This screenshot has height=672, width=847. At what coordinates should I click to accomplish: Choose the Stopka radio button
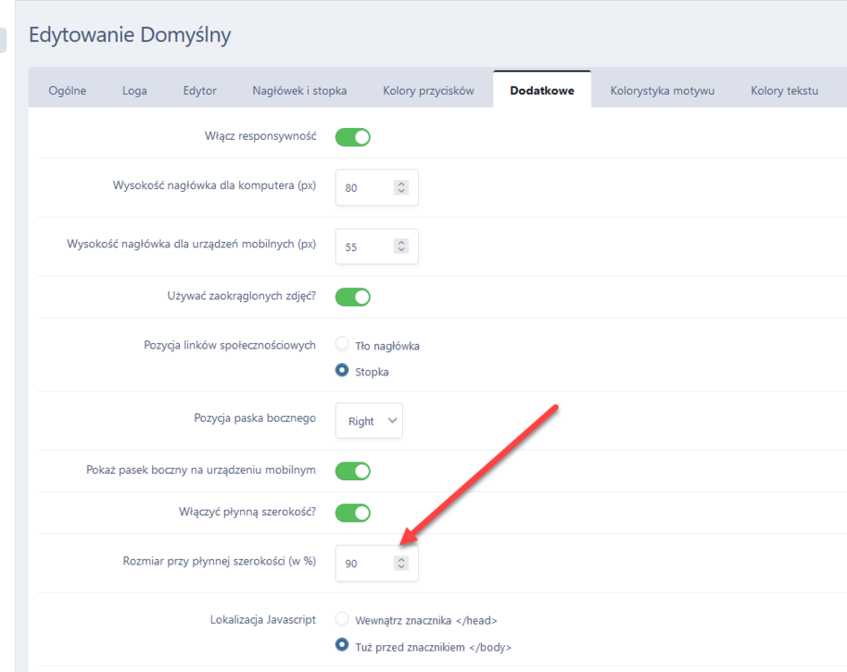coord(342,370)
